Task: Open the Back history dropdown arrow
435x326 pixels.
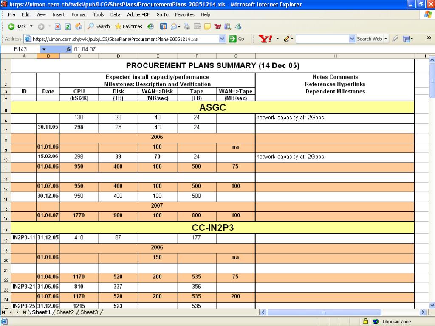Action: coord(31,27)
